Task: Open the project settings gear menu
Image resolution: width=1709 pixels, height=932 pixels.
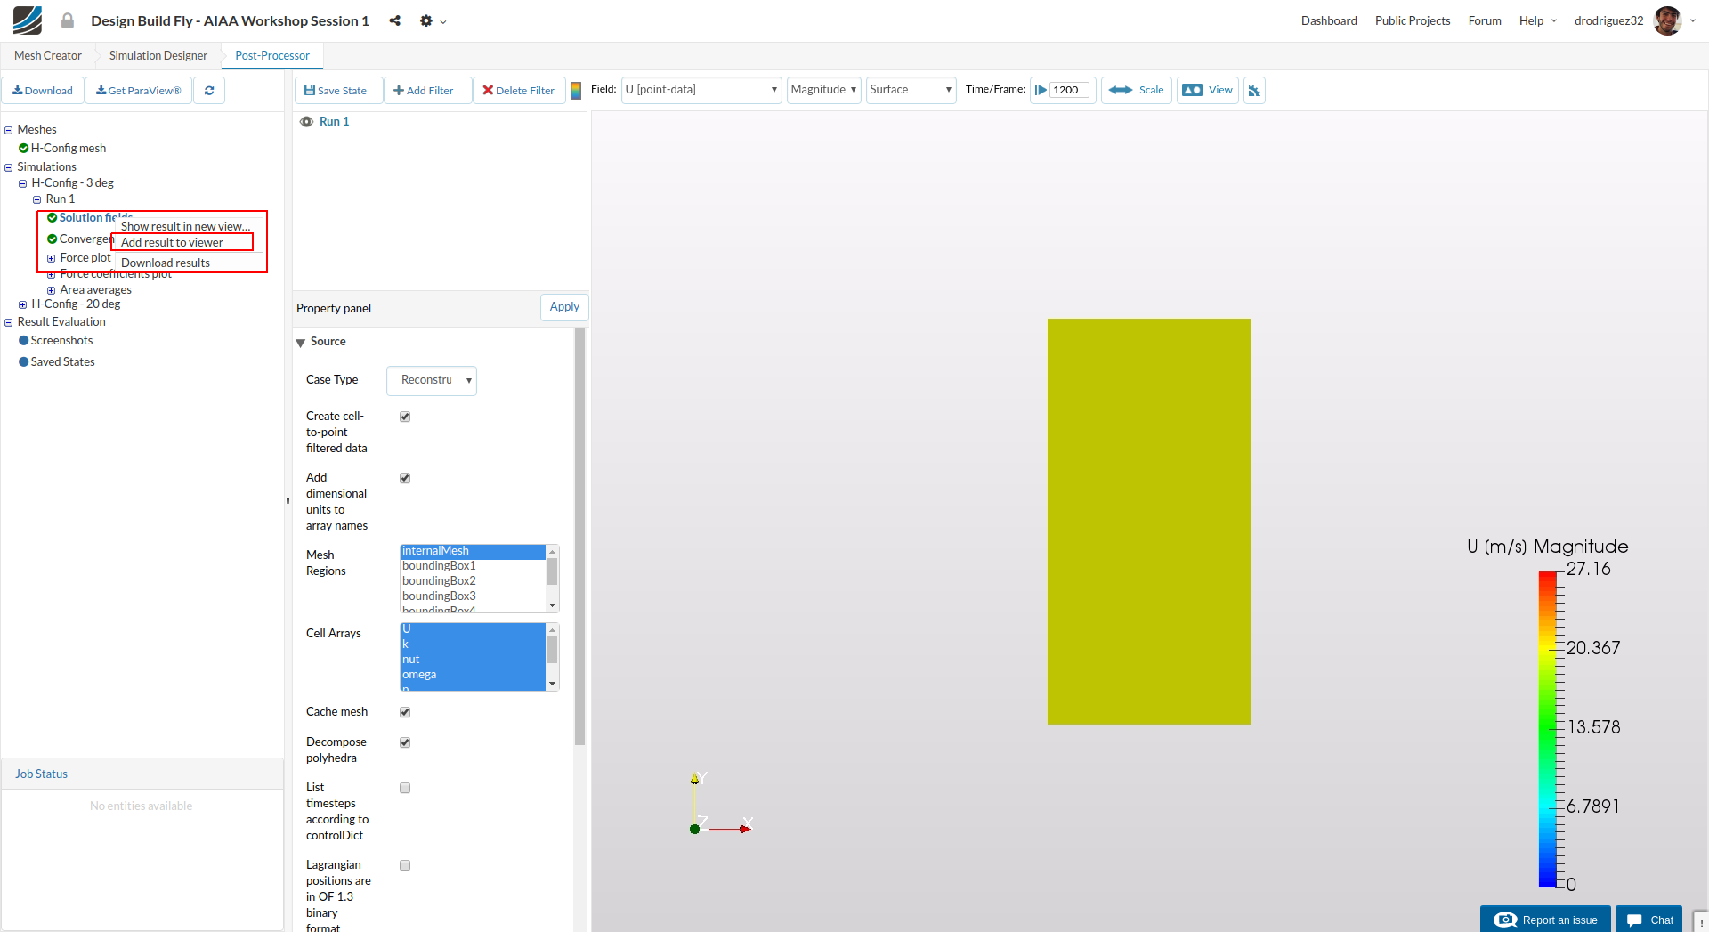Action: pos(433,20)
